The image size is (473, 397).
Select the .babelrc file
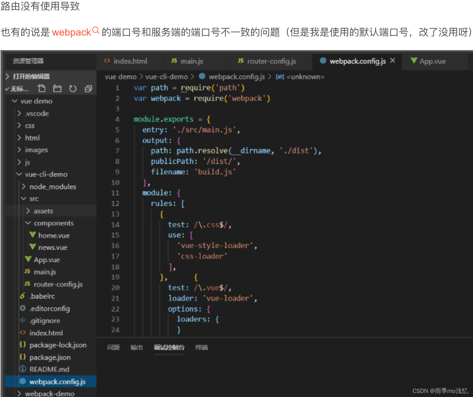pyautogui.click(x=42, y=296)
